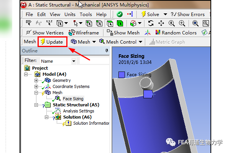Select the Project tree node
The width and height of the screenshot is (230, 153).
40,68
